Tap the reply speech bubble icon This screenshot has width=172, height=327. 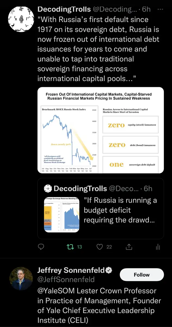[x=41, y=247]
